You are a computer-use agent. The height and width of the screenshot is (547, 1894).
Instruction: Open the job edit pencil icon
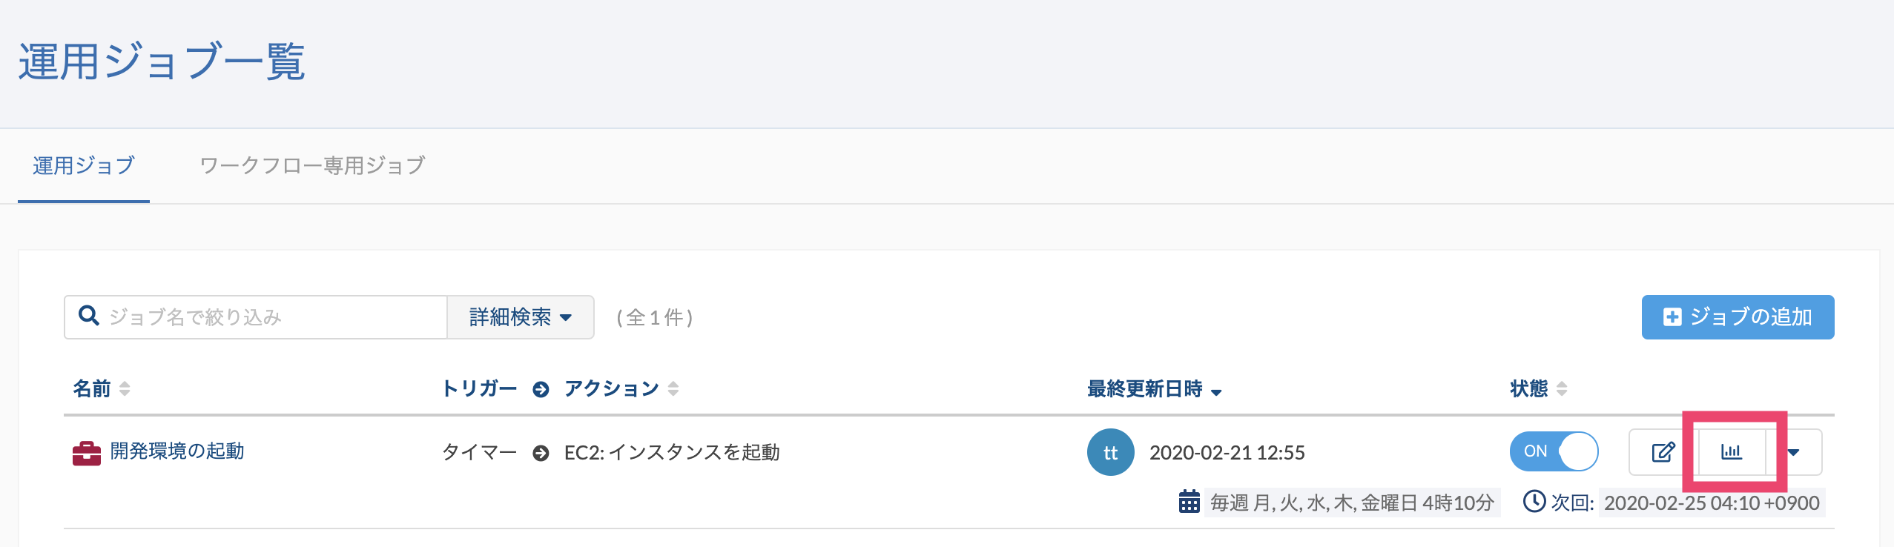tap(1663, 452)
